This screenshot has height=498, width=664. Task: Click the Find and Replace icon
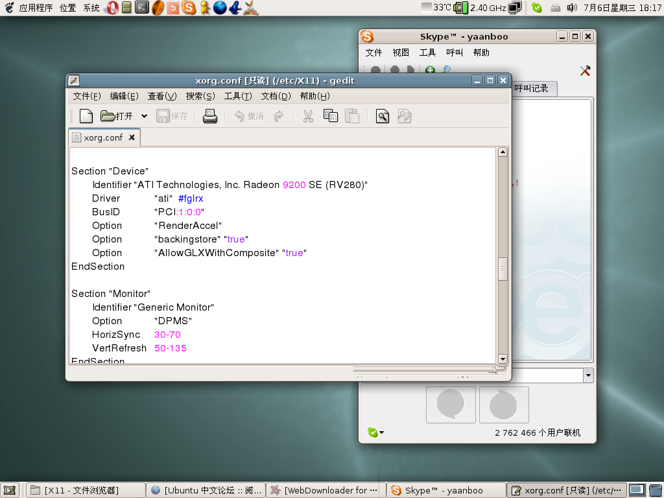click(x=405, y=116)
